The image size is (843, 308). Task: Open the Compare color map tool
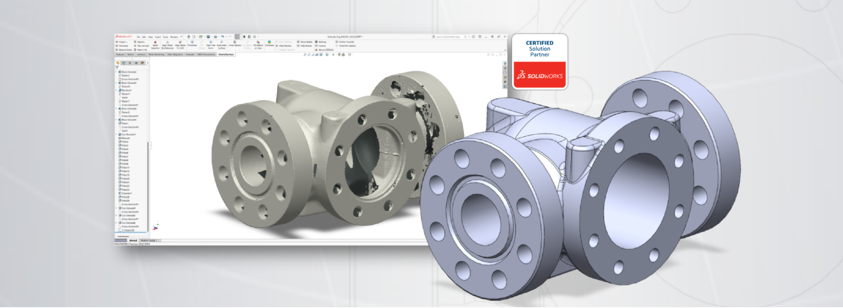(269, 42)
